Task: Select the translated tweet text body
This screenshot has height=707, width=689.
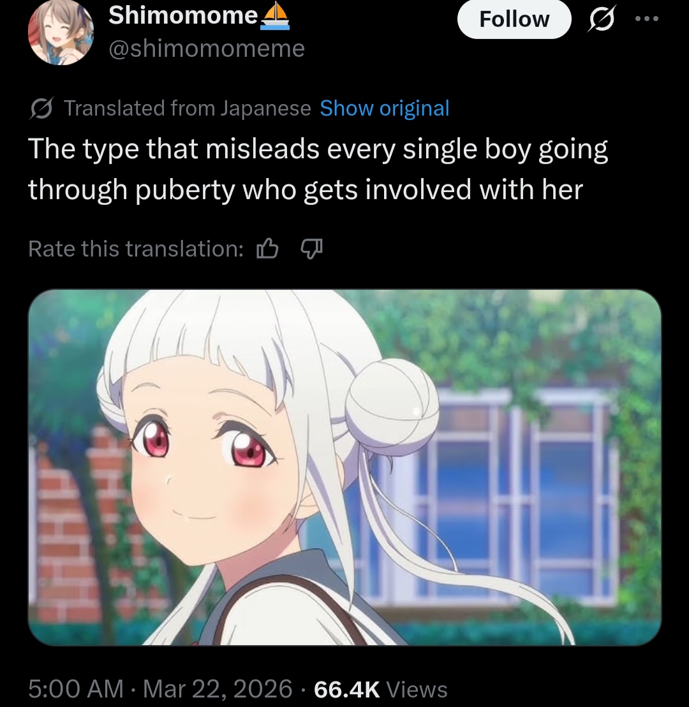Action: [x=318, y=169]
